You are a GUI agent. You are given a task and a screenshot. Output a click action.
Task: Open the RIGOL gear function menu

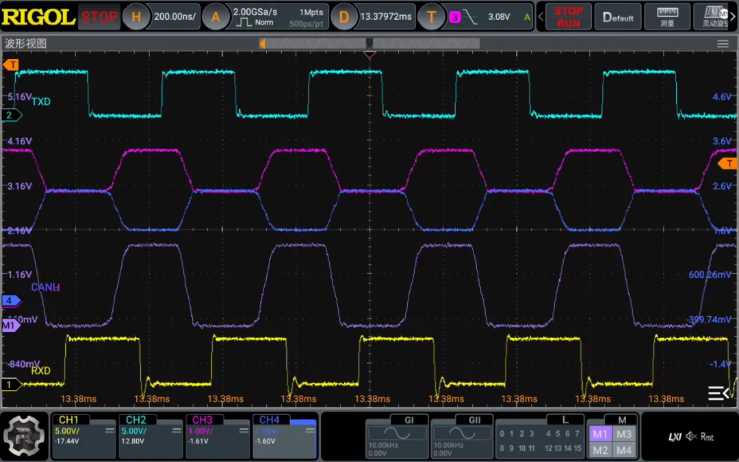pyautogui.click(x=25, y=436)
